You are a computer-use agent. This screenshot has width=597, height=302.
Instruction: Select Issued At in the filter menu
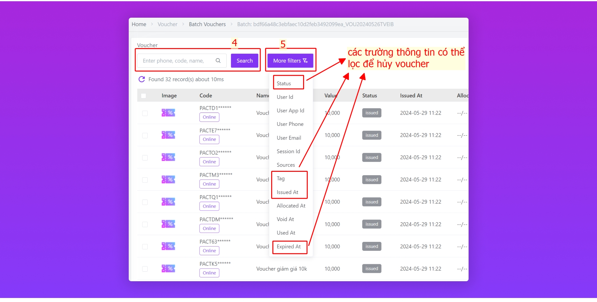[x=287, y=192]
